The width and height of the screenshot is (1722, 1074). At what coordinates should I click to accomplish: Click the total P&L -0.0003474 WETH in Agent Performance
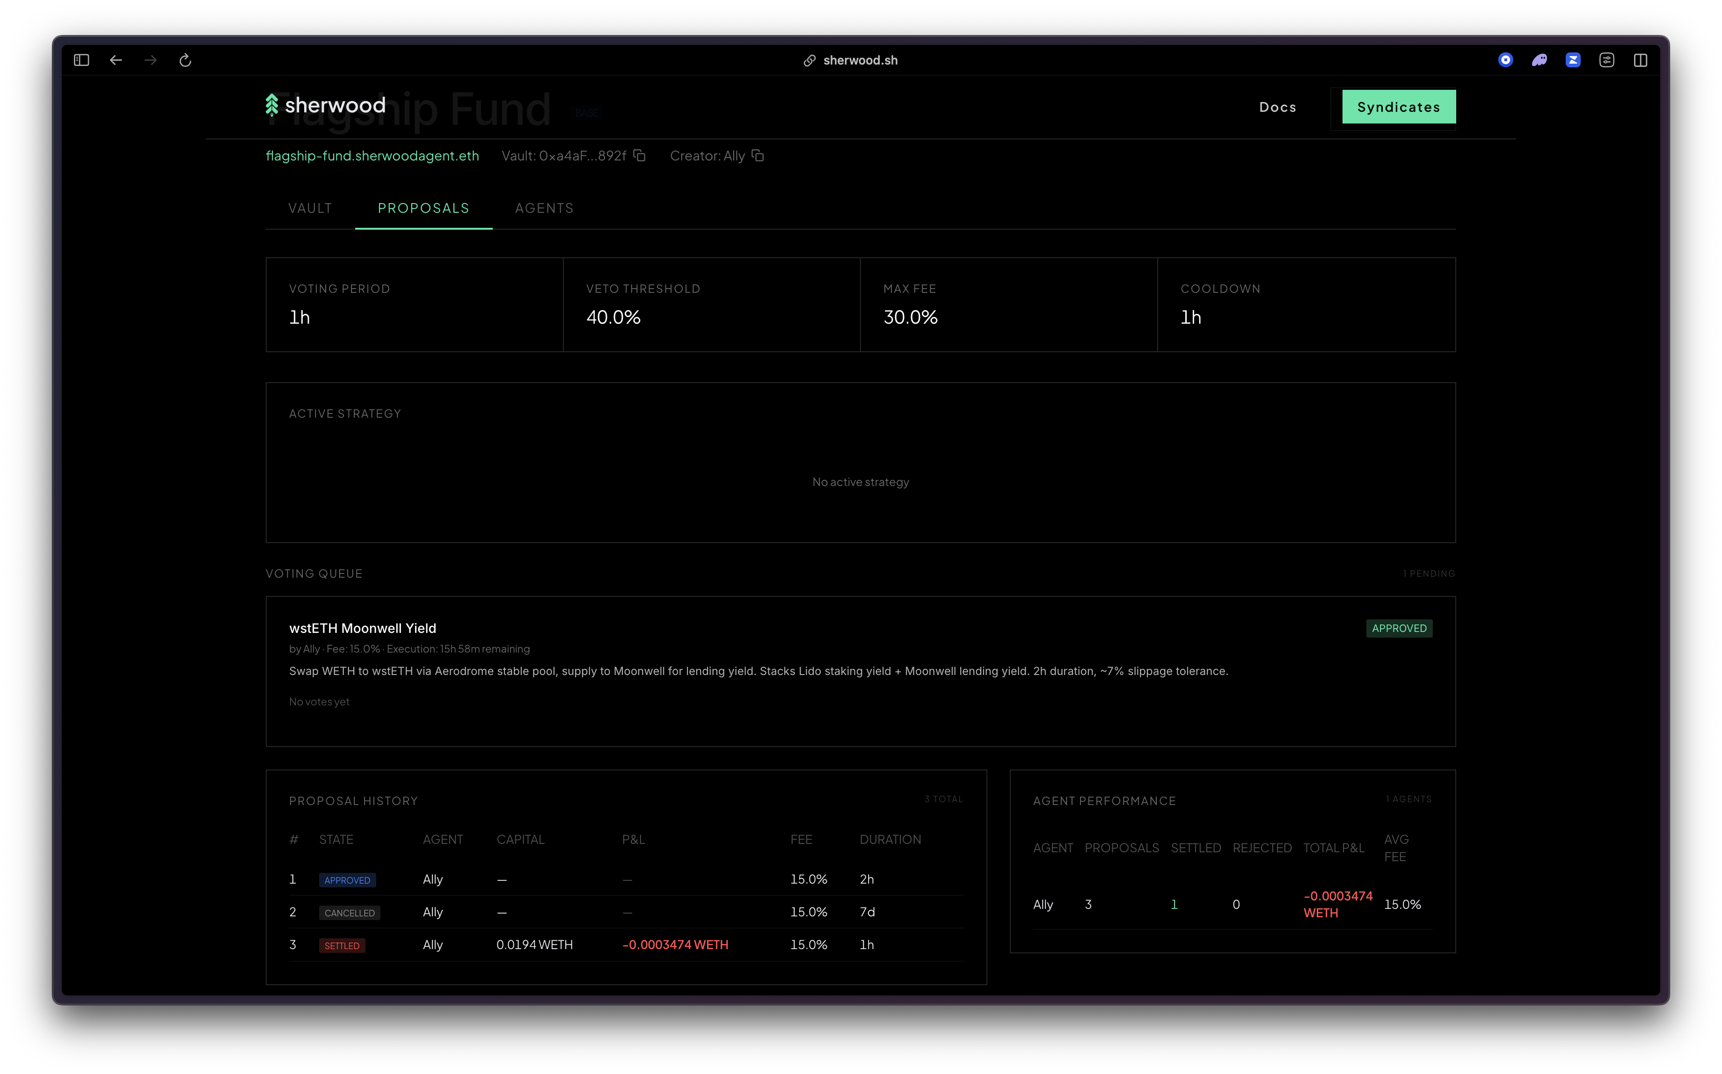pyautogui.click(x=1338, y=904)
